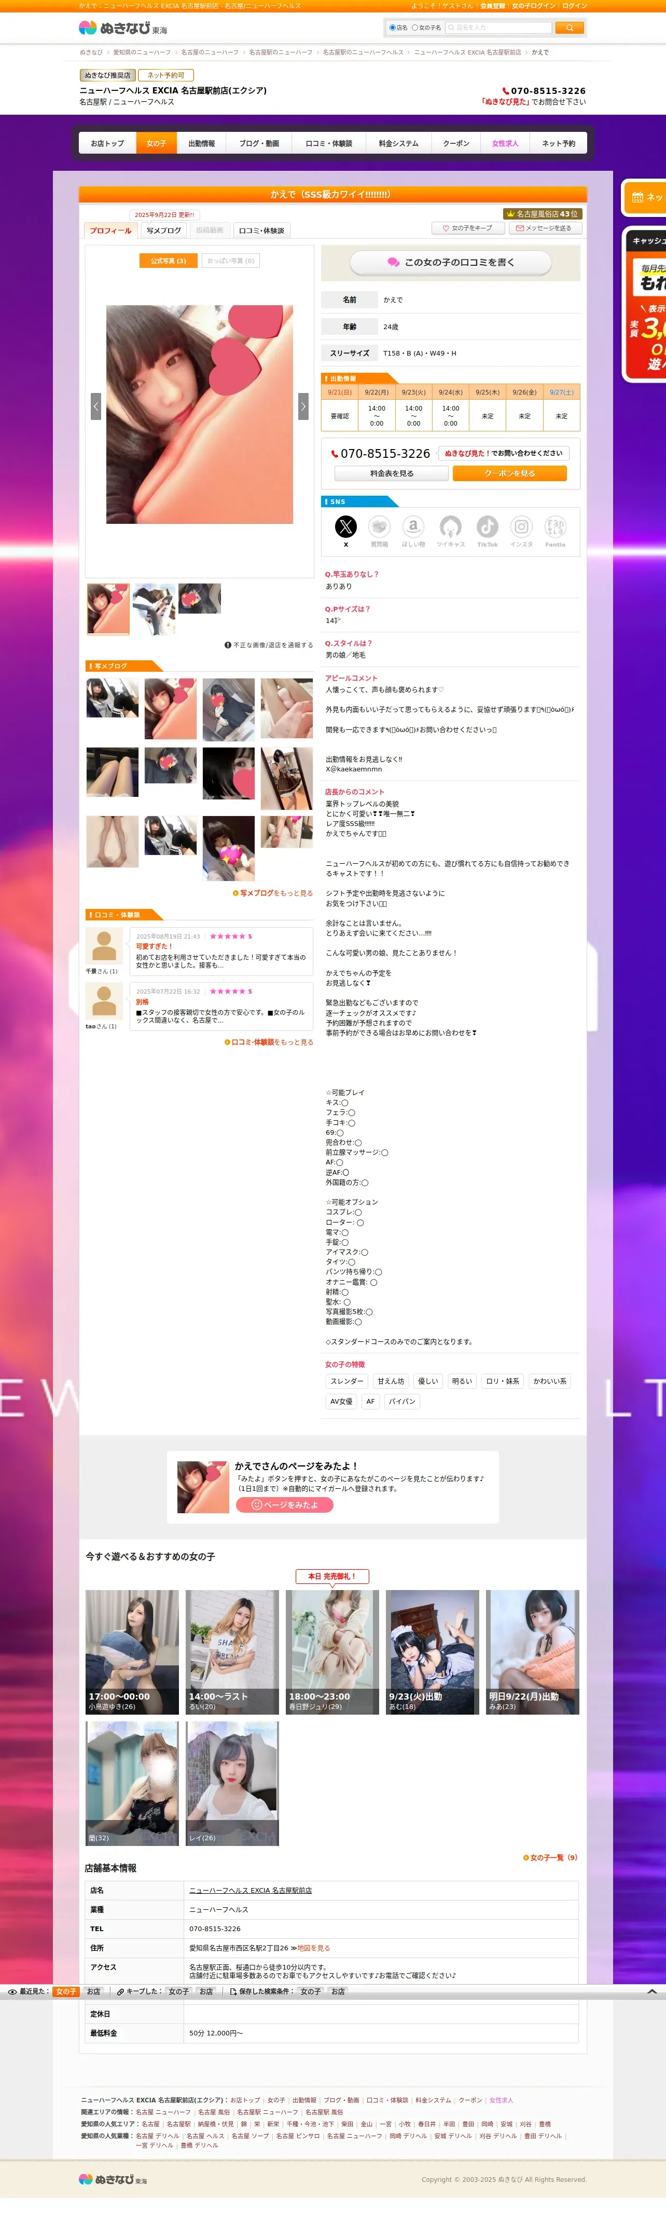This screenshot has height=2213, width=666.
Task: Click the ツイキャス SNS icon
Action: 451,526
